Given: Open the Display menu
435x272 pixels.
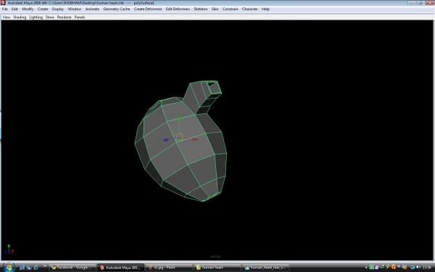Looking at the screenshot, I should (58, 9).
